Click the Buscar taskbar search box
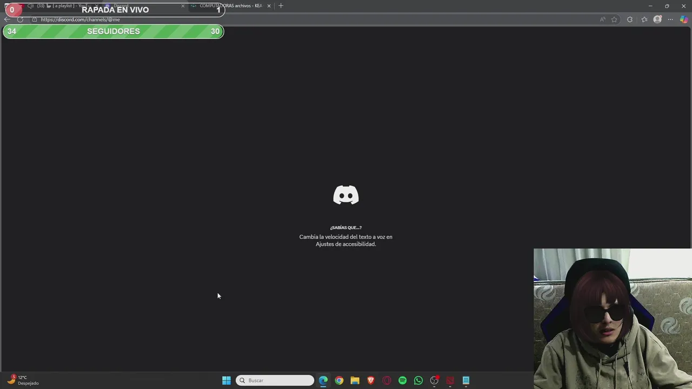The height and width of the screenshot is (389, 692). [x=275, y=380]
